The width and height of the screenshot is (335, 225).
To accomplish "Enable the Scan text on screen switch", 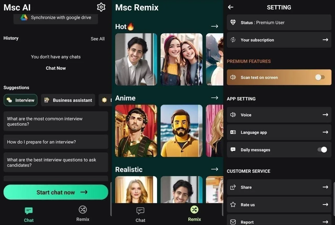I will [320, 77].
